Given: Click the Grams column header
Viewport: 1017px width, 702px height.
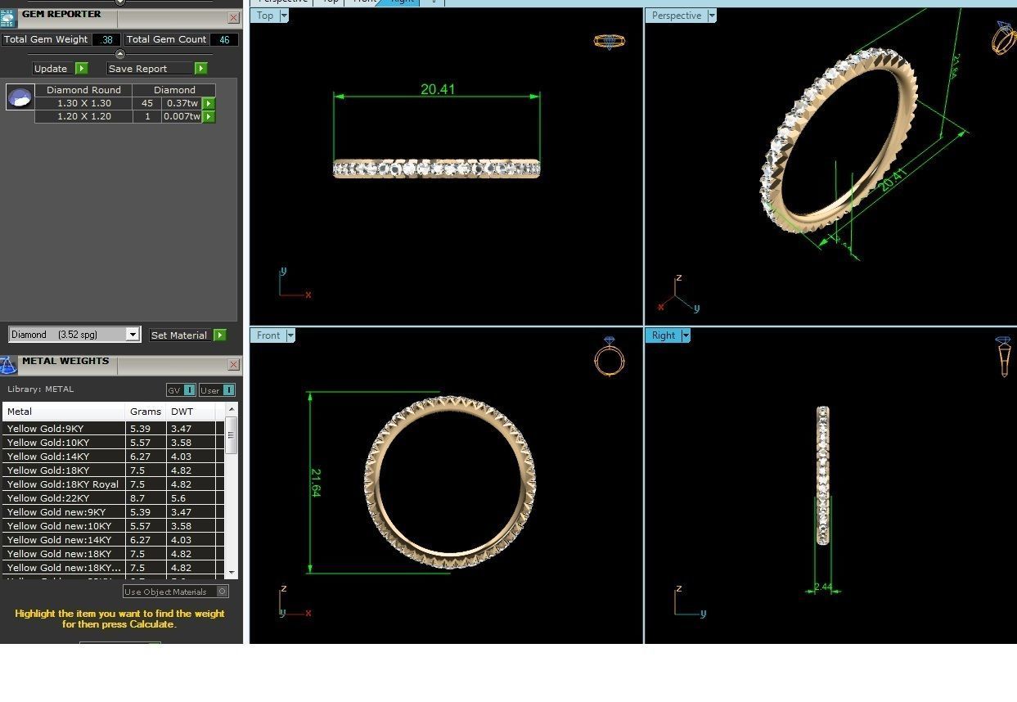Looking at the screenshot, I should coord(146,412).
